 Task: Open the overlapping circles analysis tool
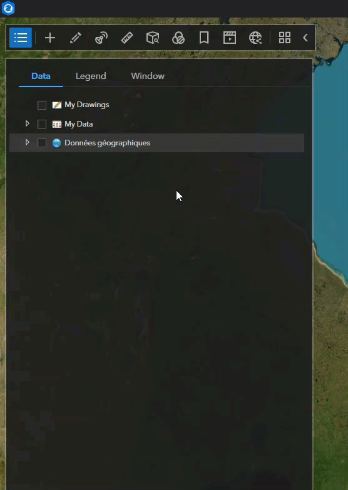[178, 38]
